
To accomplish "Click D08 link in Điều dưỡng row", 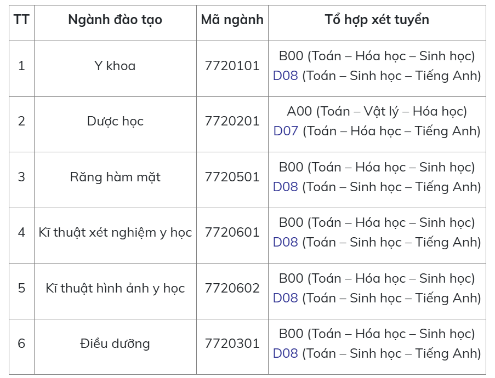I will (x=285, y=353).
